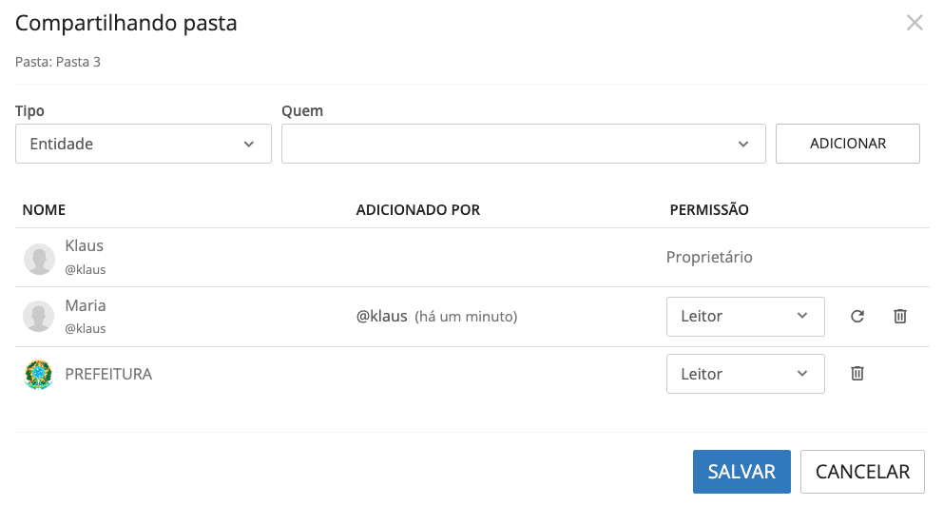The image size is (943, 506).
Task: Delete Maria's sharing entry with trash icon
Action: coord(900,316)
